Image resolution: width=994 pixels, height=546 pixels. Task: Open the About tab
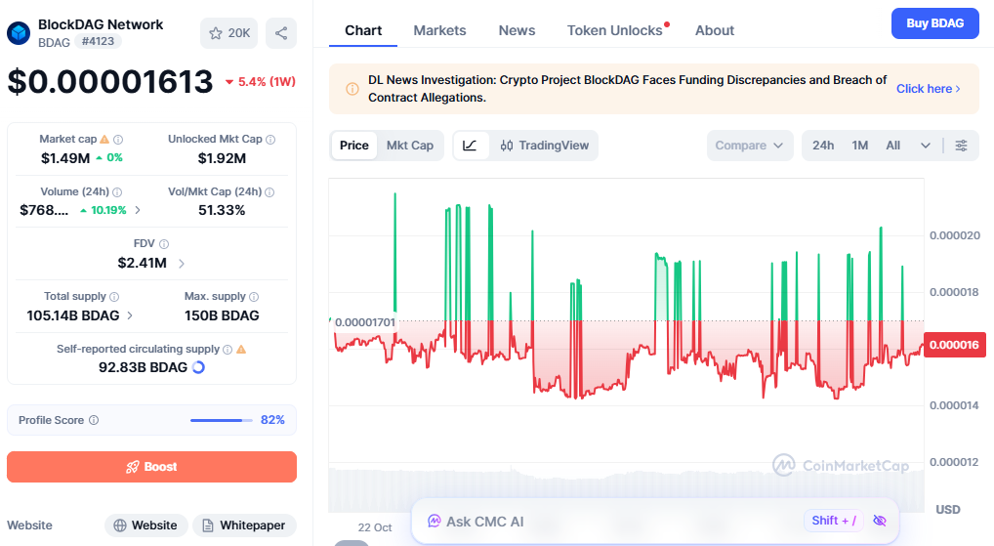click(x=715, y=30)
